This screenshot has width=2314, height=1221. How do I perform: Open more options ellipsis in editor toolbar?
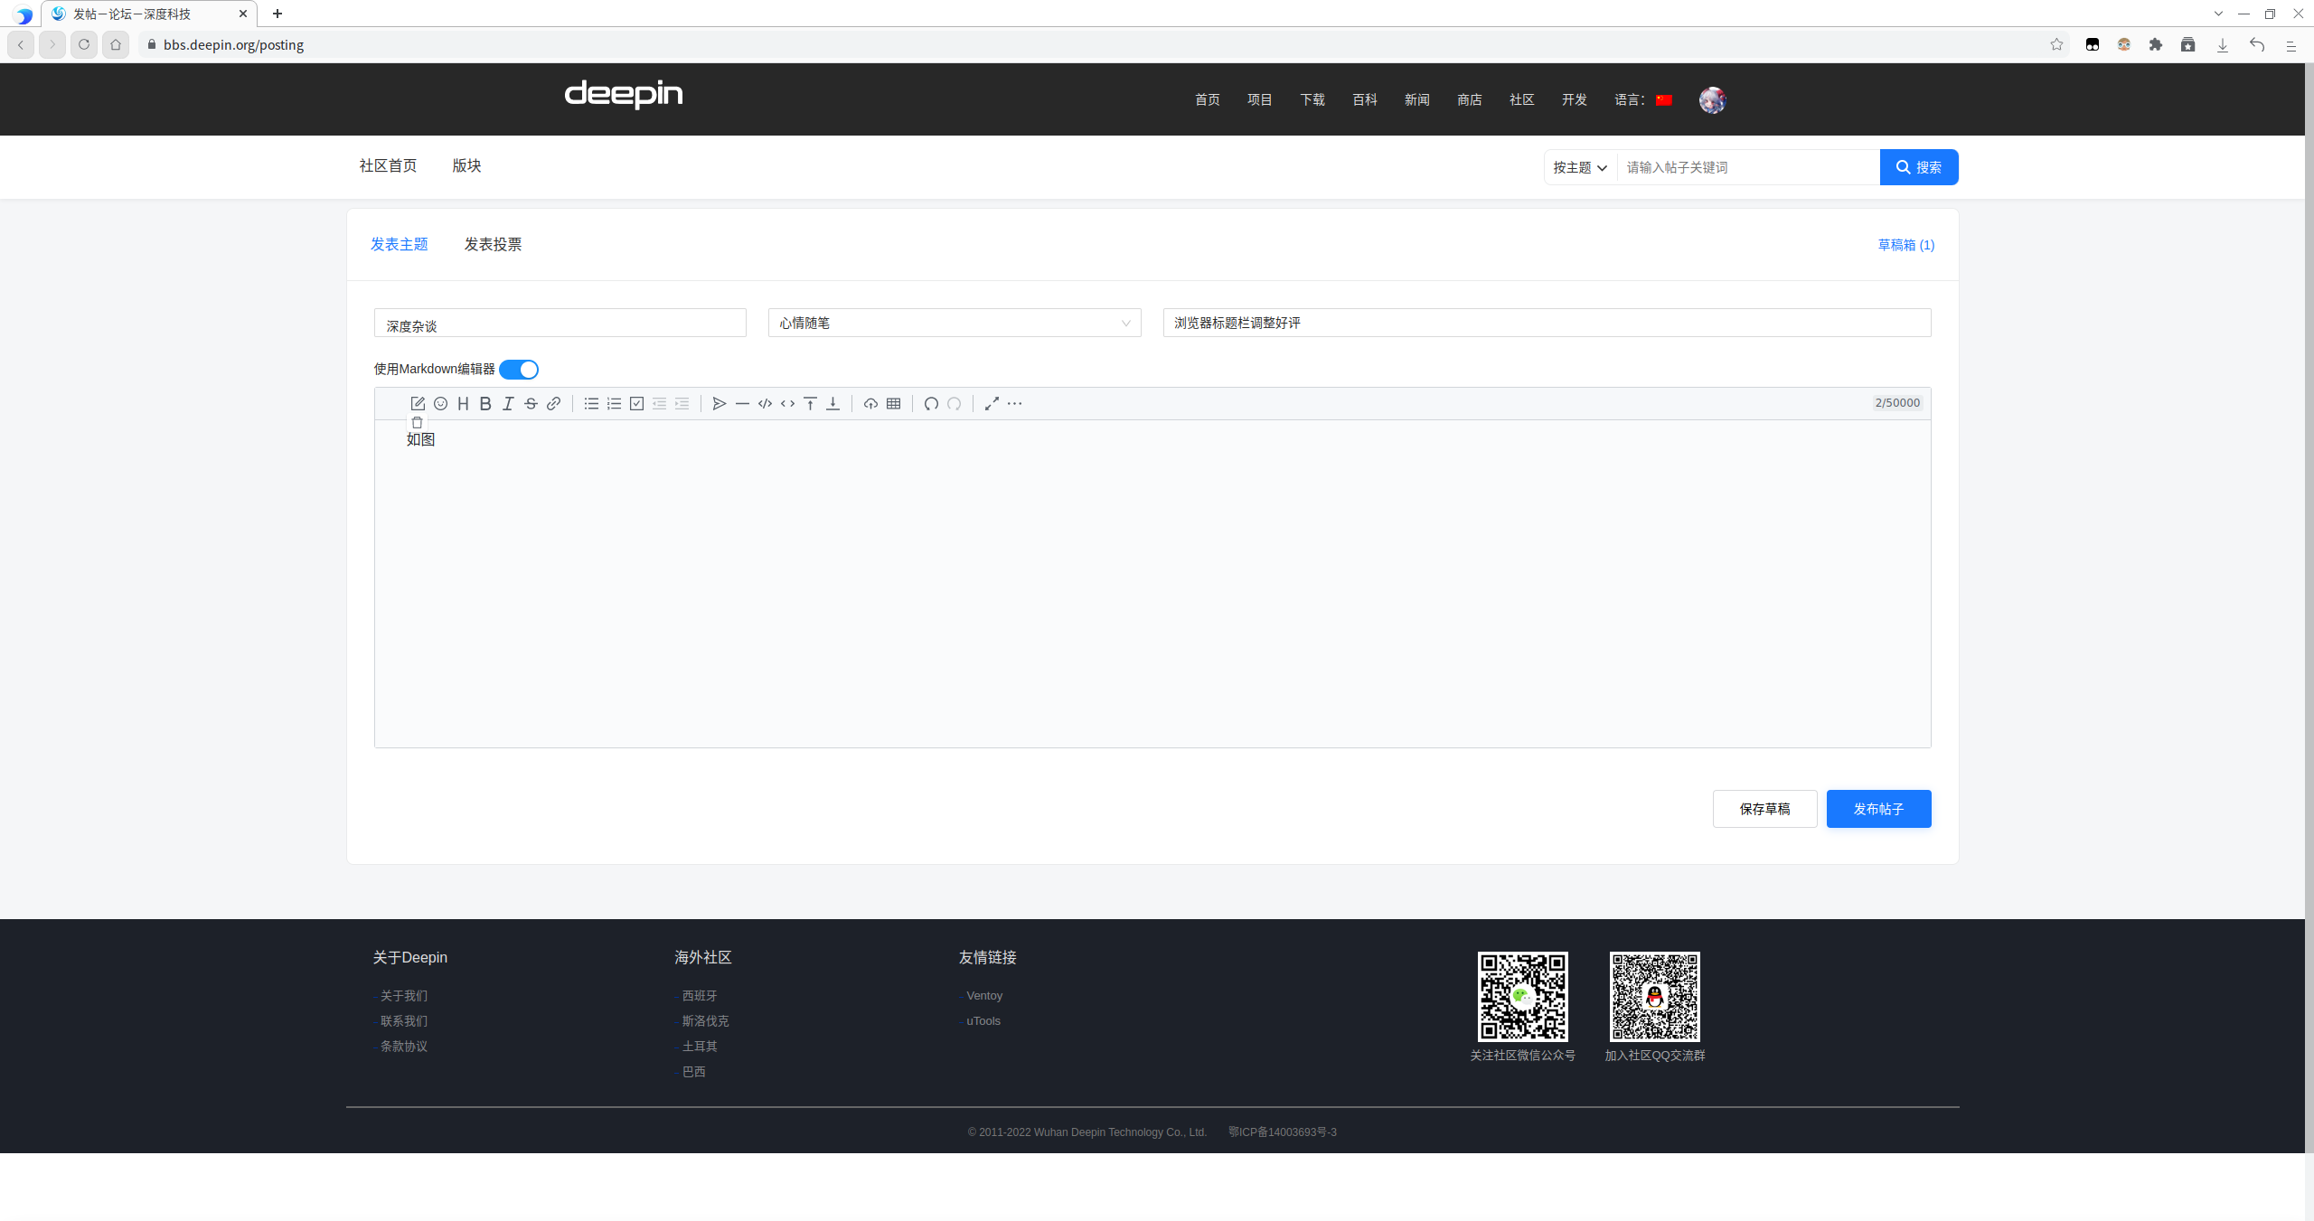point(1015,404)
